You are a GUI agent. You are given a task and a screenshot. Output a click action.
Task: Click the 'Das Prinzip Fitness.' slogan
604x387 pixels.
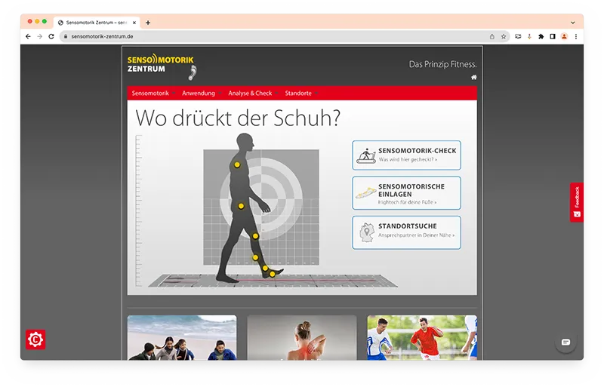click(x=442, y=64)
